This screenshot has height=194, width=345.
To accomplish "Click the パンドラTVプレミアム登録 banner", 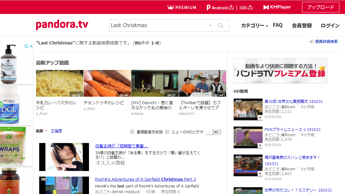I will (281, 71).
